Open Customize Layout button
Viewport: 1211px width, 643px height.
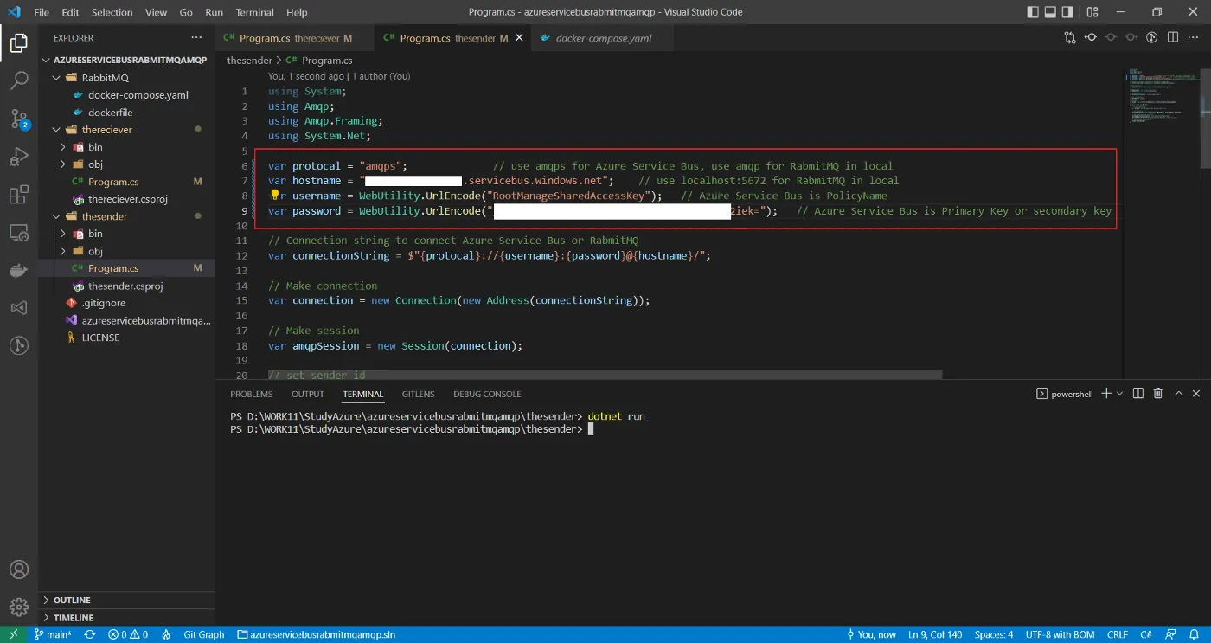tap(1092, 12)
